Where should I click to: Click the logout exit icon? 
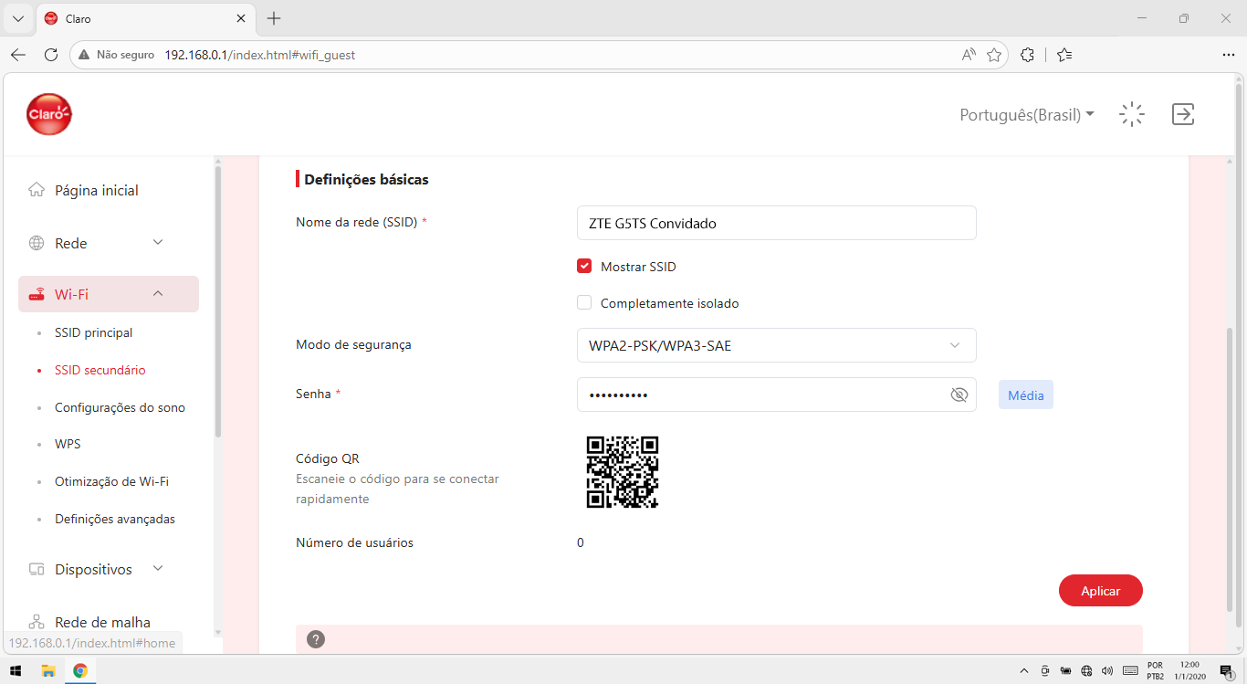[x=1183, y=114]
